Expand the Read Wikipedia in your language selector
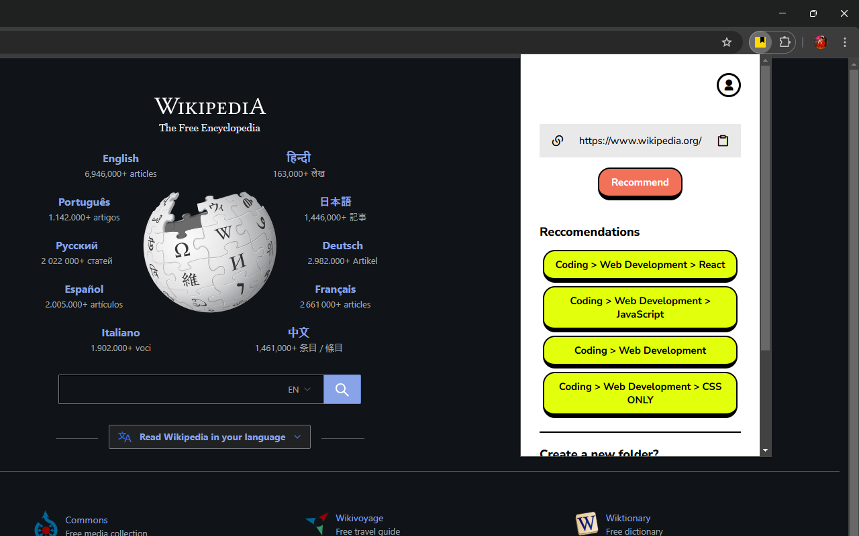This screenshot has height=536, width=859. point(209,436)
